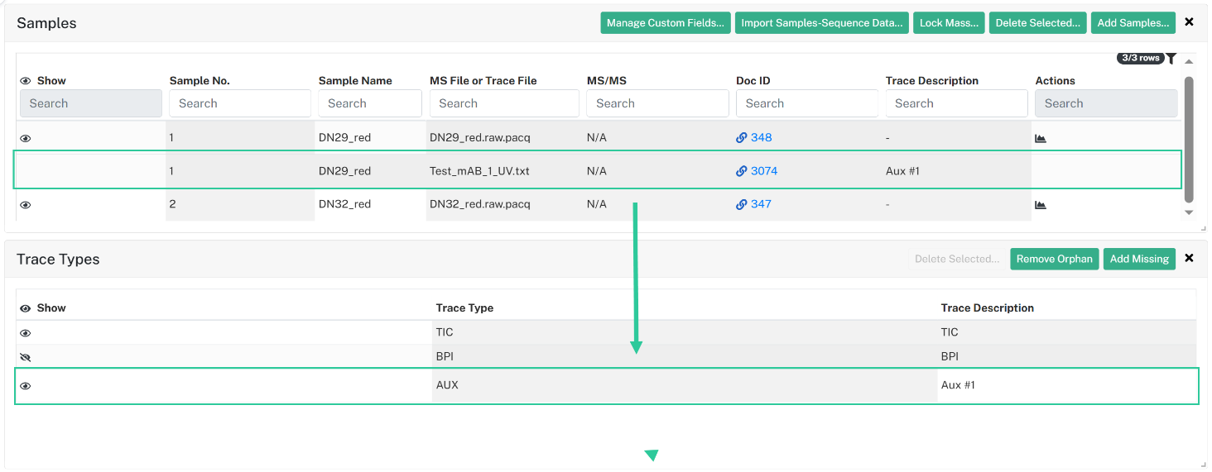Open Doc ID 348 link
Screen dimensions: 1212x472
point(761,138)
